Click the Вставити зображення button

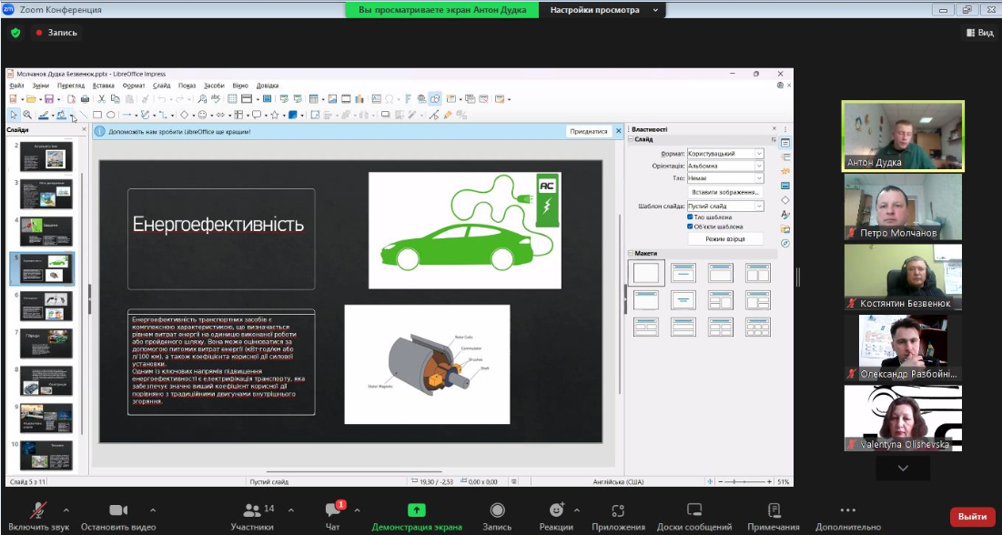(x=725, y=193)
